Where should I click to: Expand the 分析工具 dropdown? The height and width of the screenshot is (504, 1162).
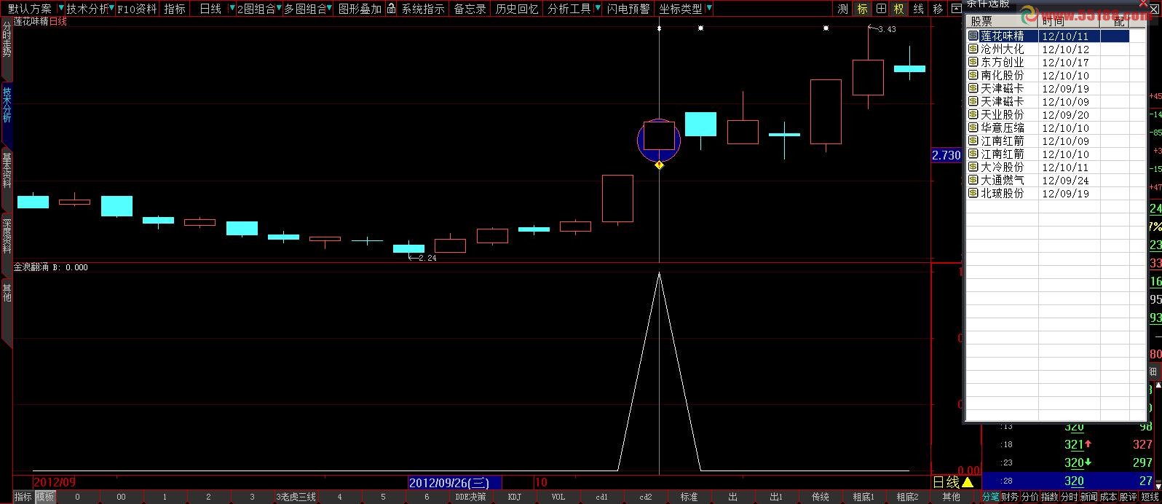598,9
